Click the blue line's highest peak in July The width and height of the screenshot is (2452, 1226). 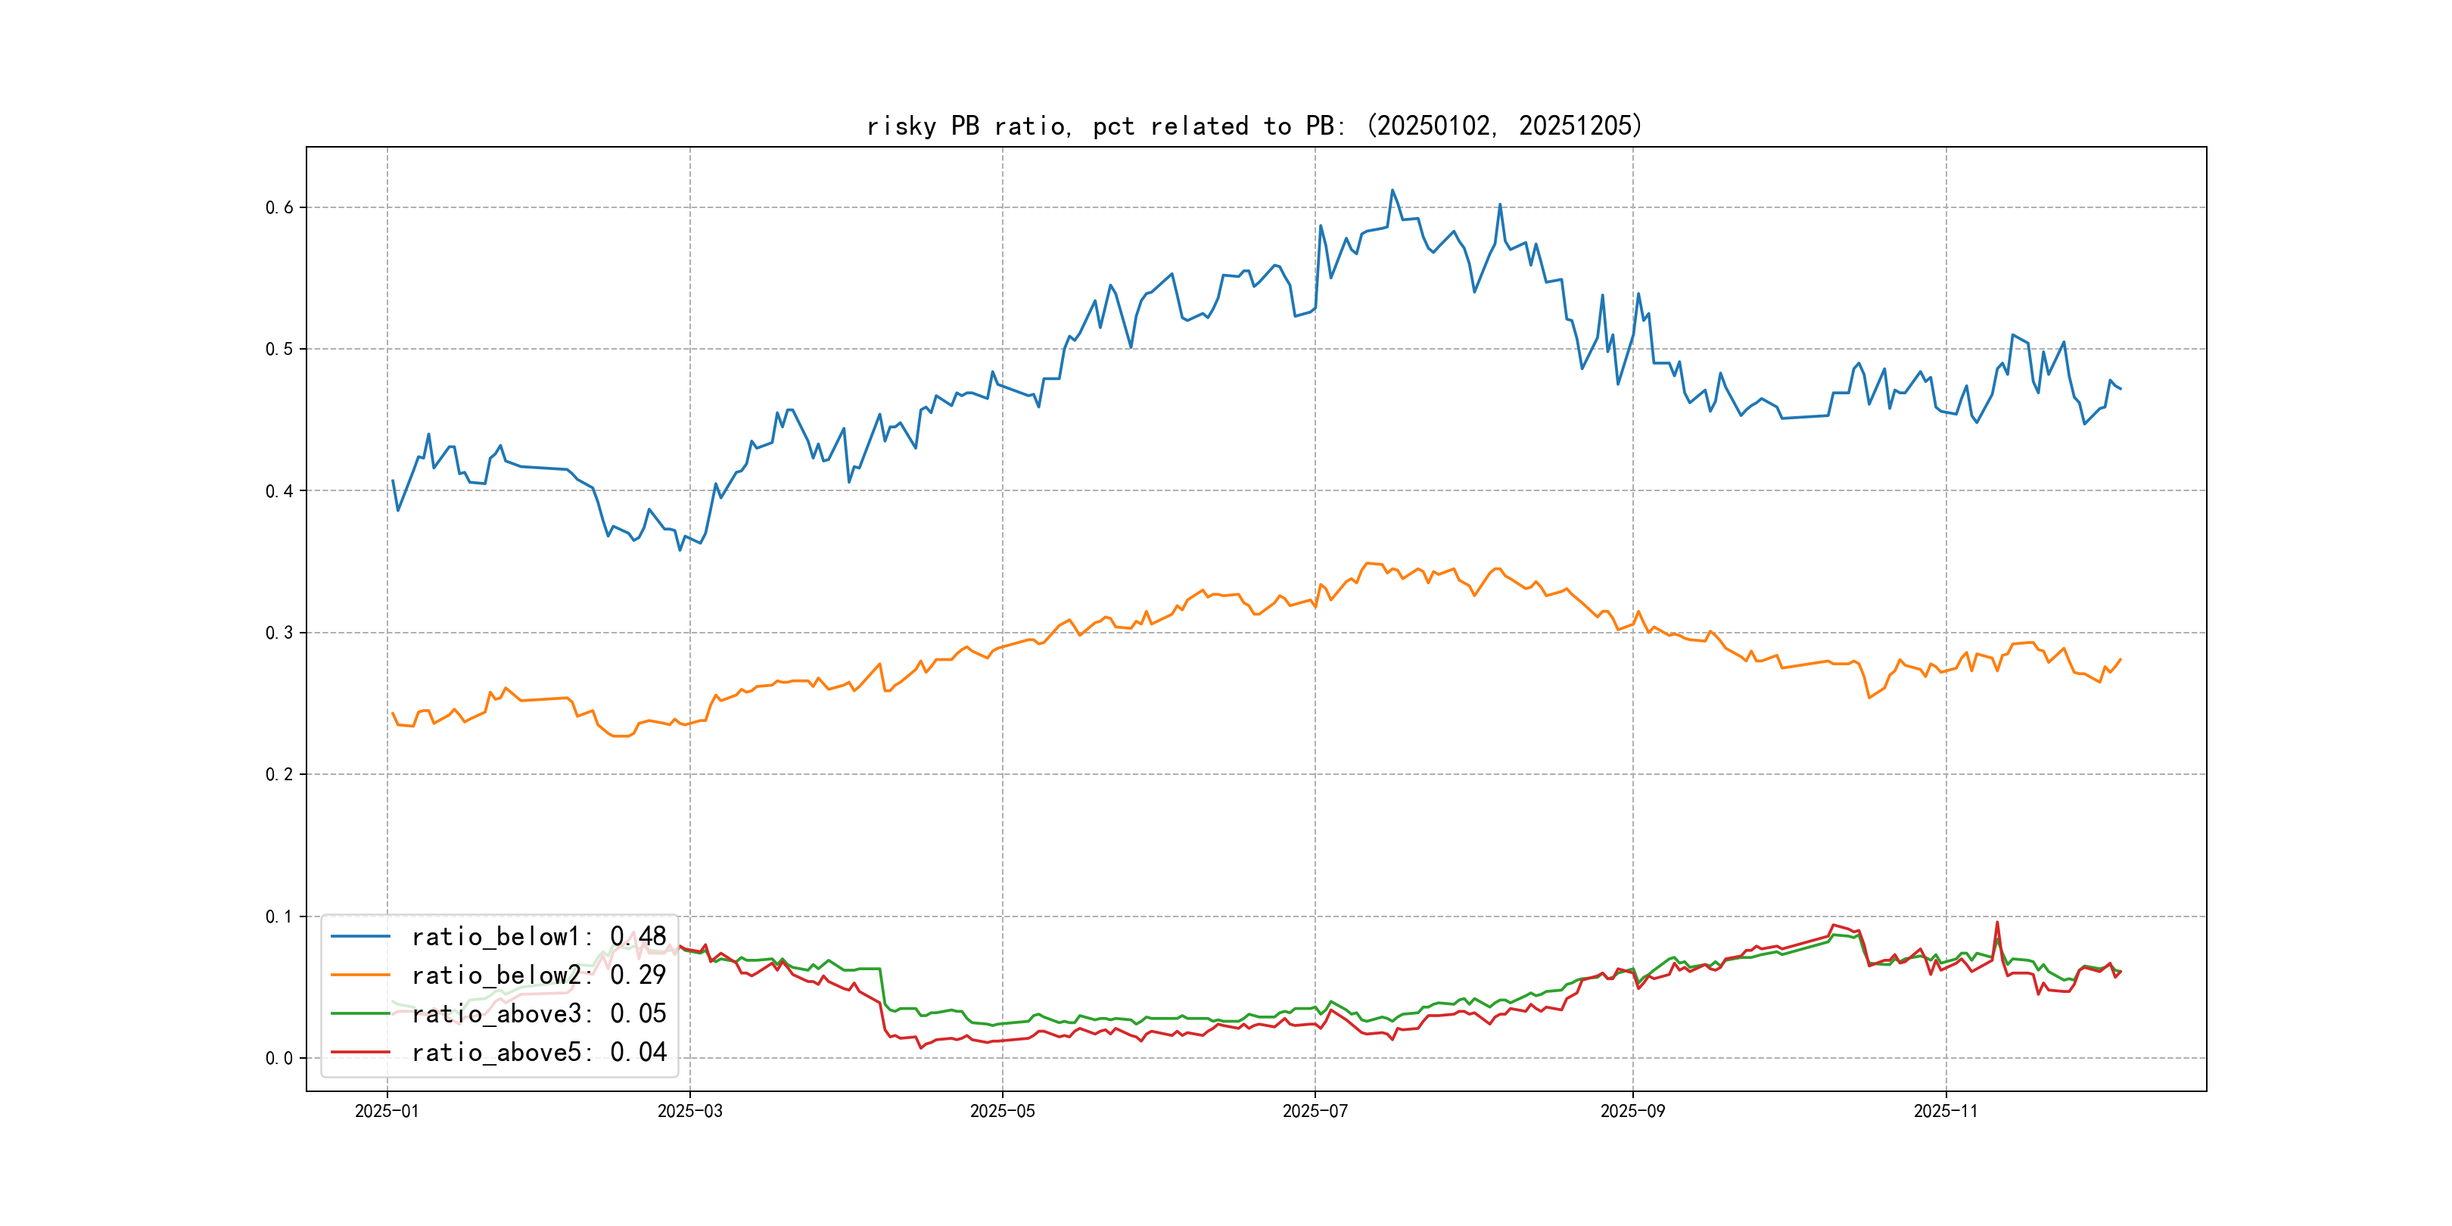point(1392,191)
